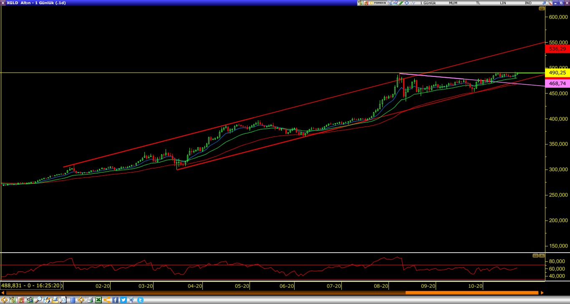Click the 04-20 date label on time axis
This screenshot has height=304, width=570.
tap(195, 286)
